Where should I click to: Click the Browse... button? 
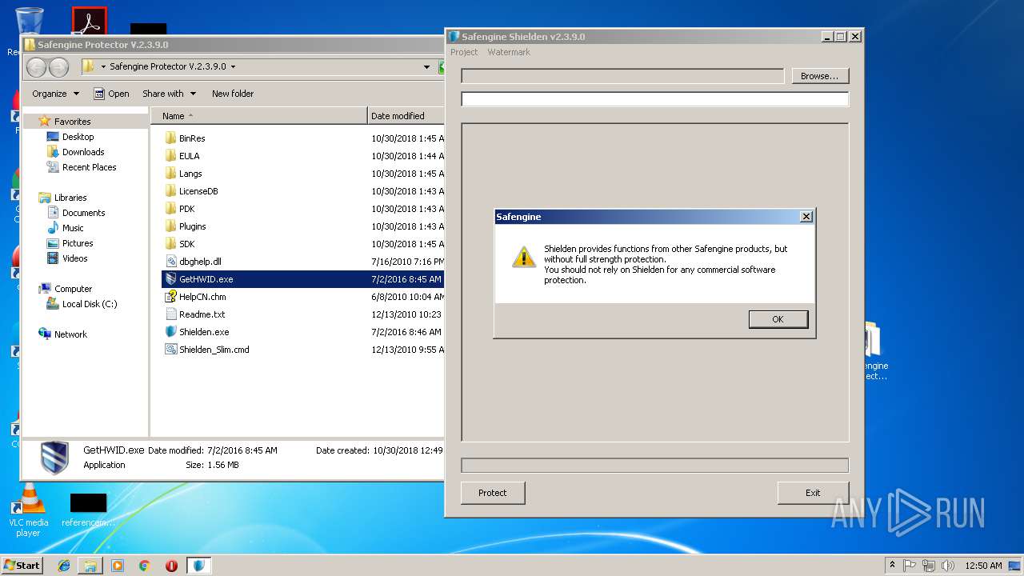(820, 76)
